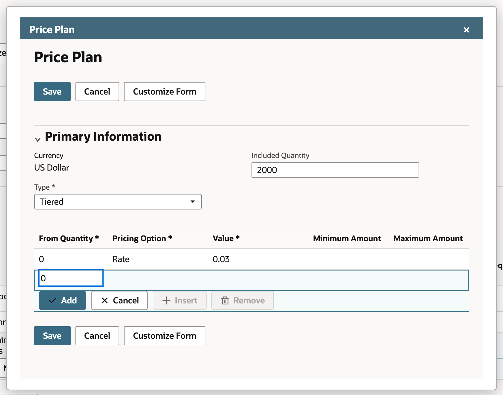This screenshot has width=503, height=395.
Task: Click the bottom Save button
Action: (x=52, y=336)
